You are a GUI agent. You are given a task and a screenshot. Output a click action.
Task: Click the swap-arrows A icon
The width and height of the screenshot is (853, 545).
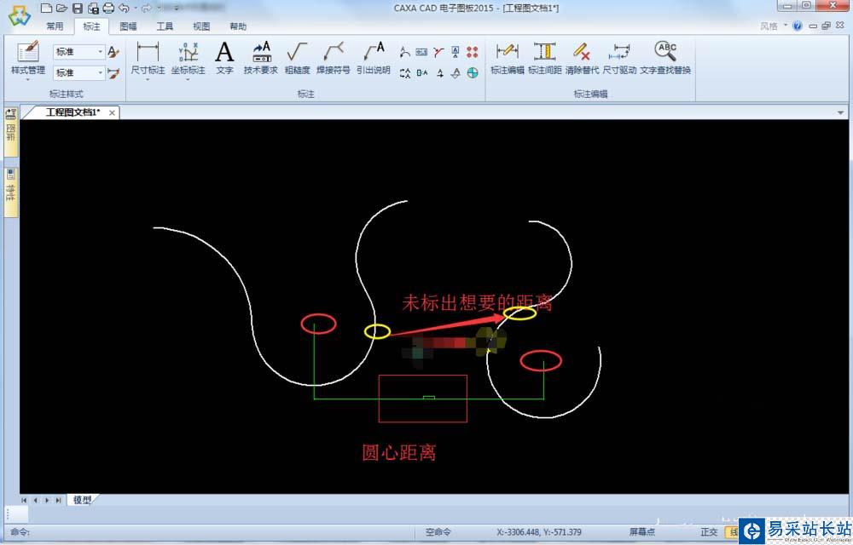(404, 72)
